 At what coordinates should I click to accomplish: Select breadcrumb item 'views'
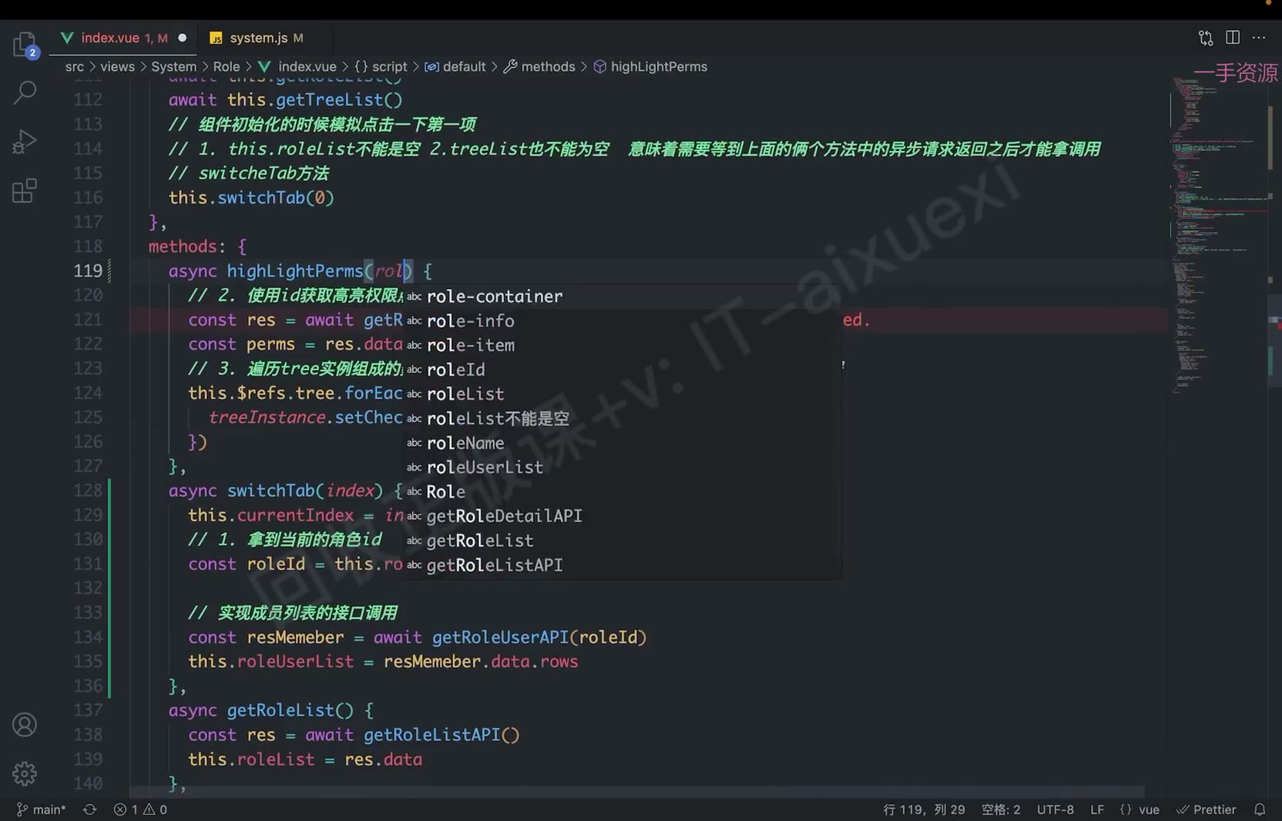pyautogui.click(x=117, y=67)
